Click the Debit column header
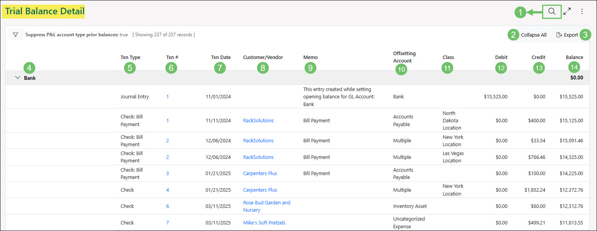 coord(501,57)
